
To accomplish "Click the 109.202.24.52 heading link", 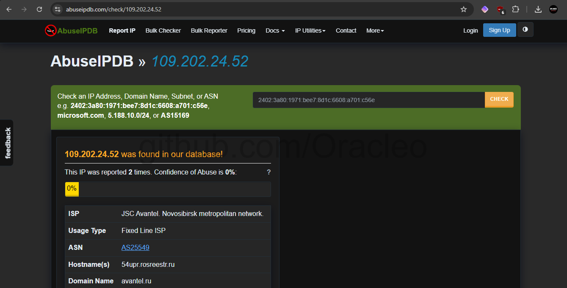I will pyautogui.click(x=200, y=62).
